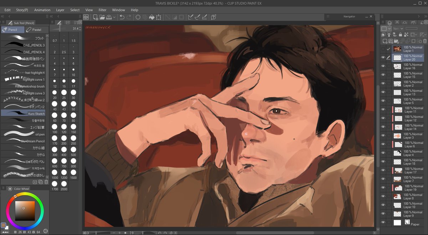This screenshot has width=428, height=235.
Task: Toggle Snap to Ruler icon
Action: pyautogui.click(x=190, y=17)
